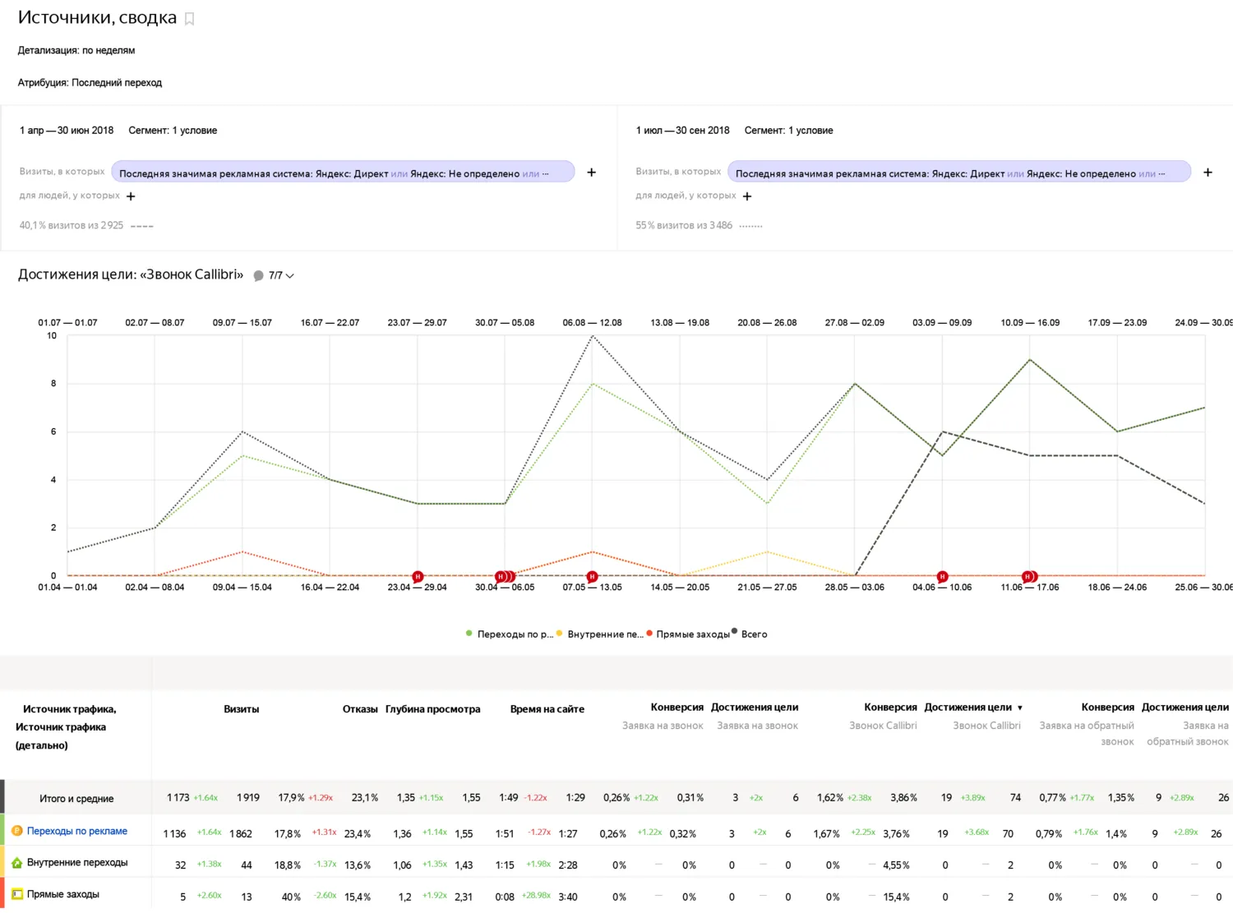Edit left Яндекс: Директ ad system condition pill
This screenshot has width=1233, height=913.
tap(343, 172)
